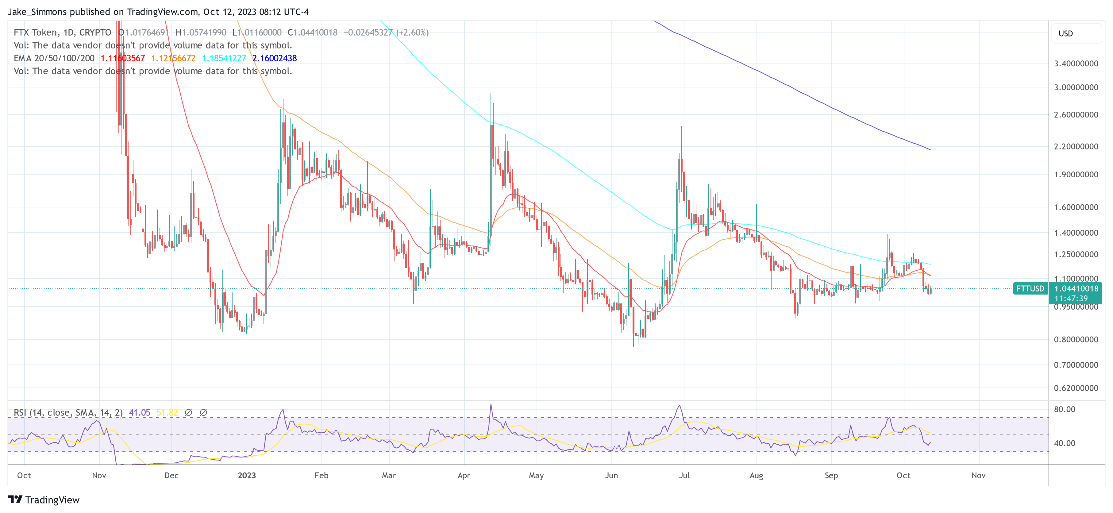
Task: Click the purple RSI value 41.05
Action: click(x=140, y=412)
